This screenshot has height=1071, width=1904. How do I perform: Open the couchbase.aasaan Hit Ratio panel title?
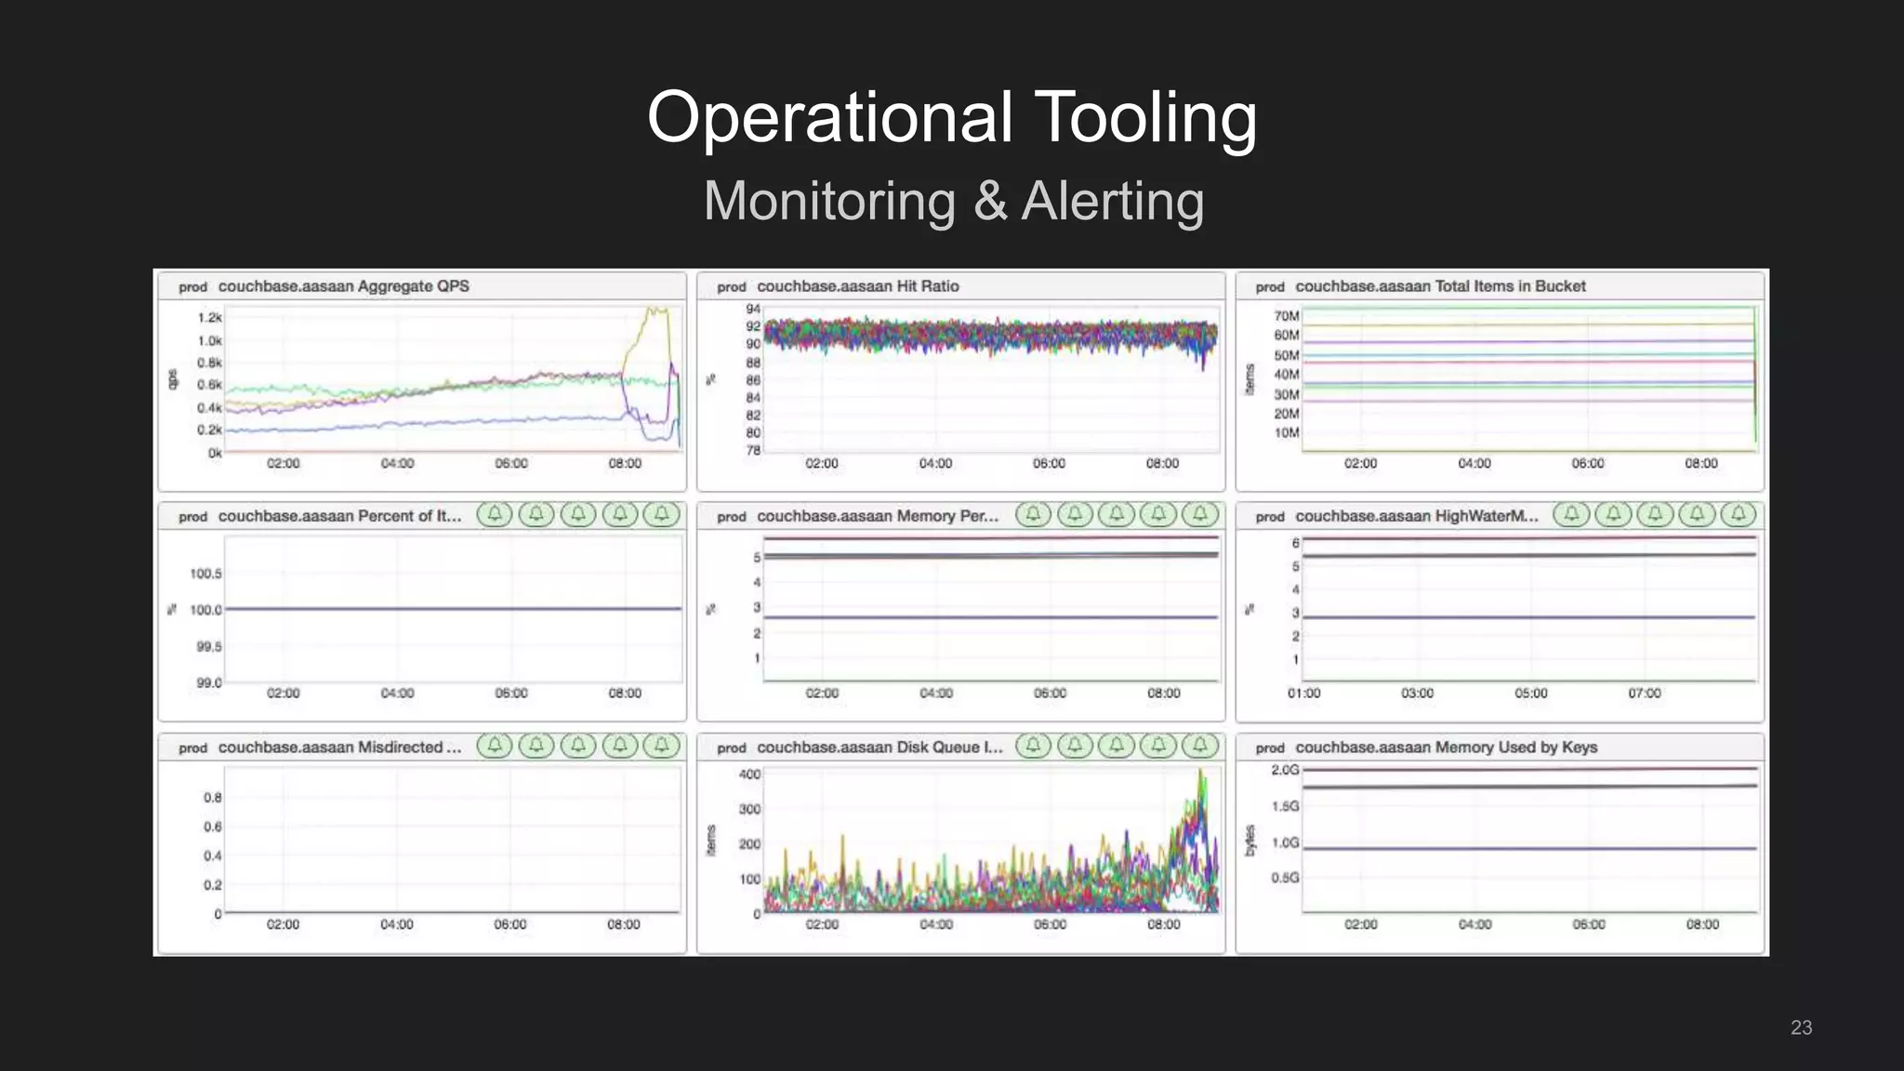[857, 286]
